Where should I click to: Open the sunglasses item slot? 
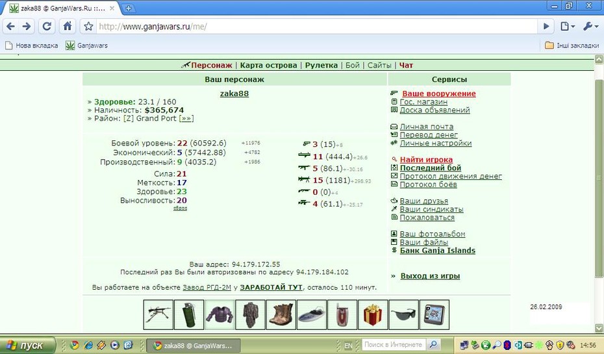coord(404,315)
